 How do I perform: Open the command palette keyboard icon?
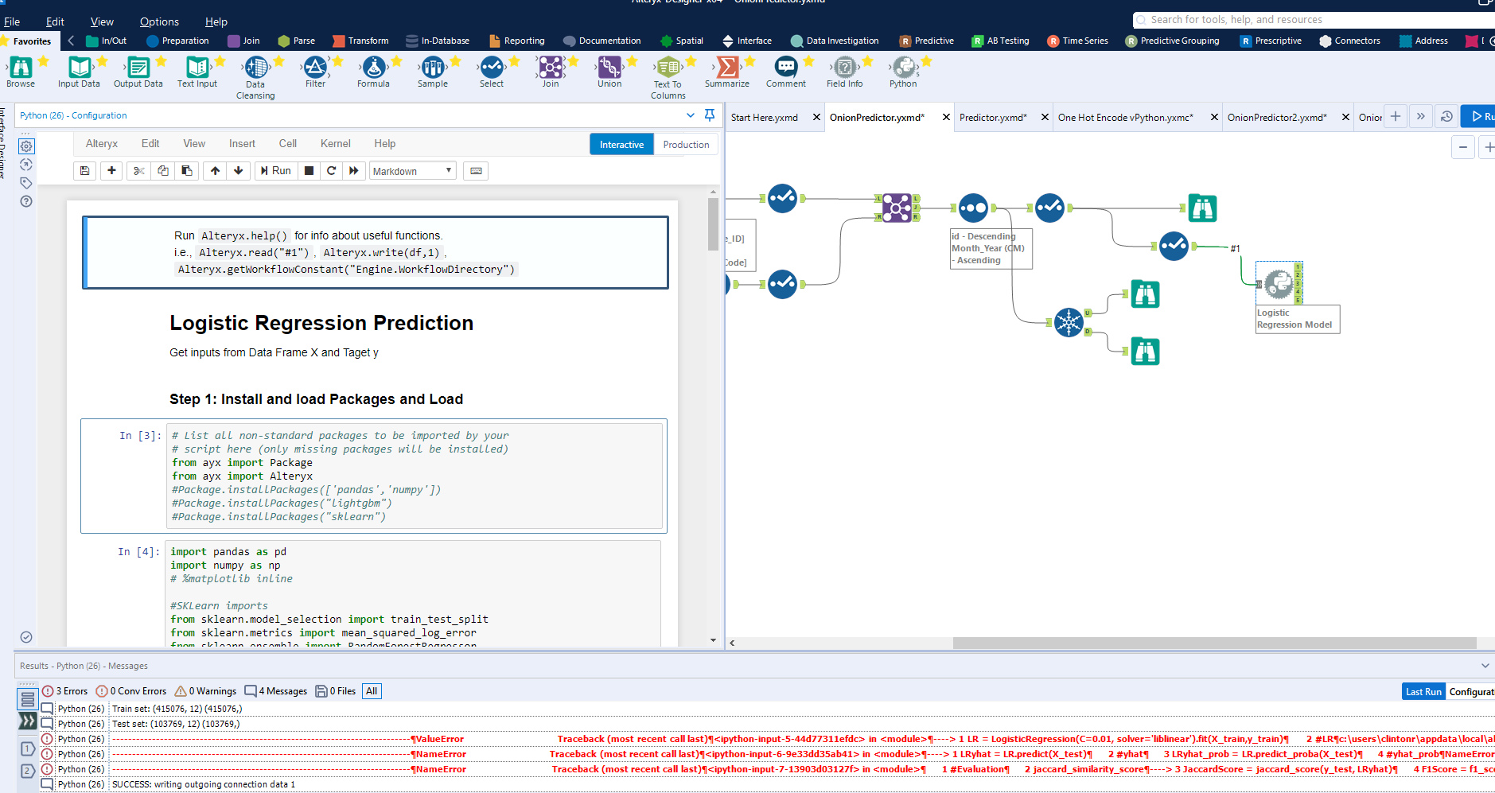tap(477, 171)
